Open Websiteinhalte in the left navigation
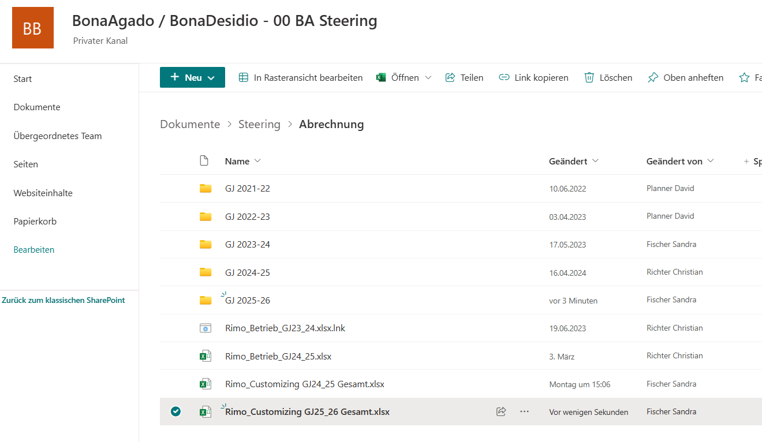This screenshot has width=762, height=442. coord(43,193)
